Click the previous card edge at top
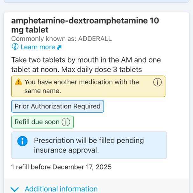The width and height of the screenshot is (193, 193). (x=96, y=1)
